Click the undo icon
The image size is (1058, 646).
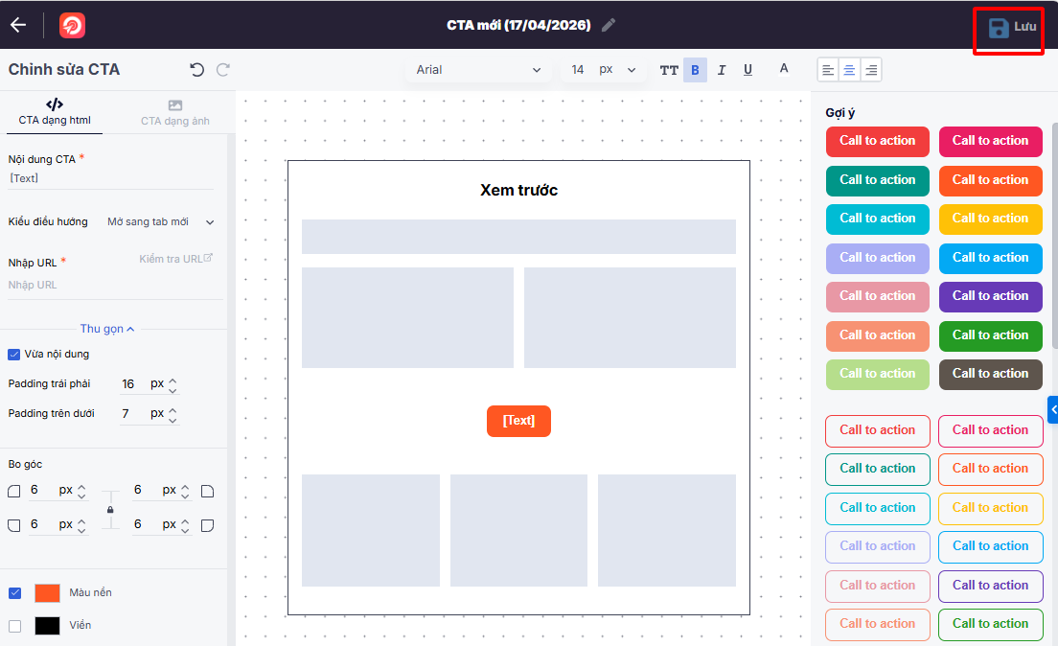point(196,70)
